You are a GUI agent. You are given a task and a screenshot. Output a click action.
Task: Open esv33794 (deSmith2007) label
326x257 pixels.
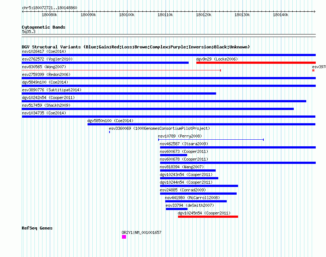[x=190, y=205]
